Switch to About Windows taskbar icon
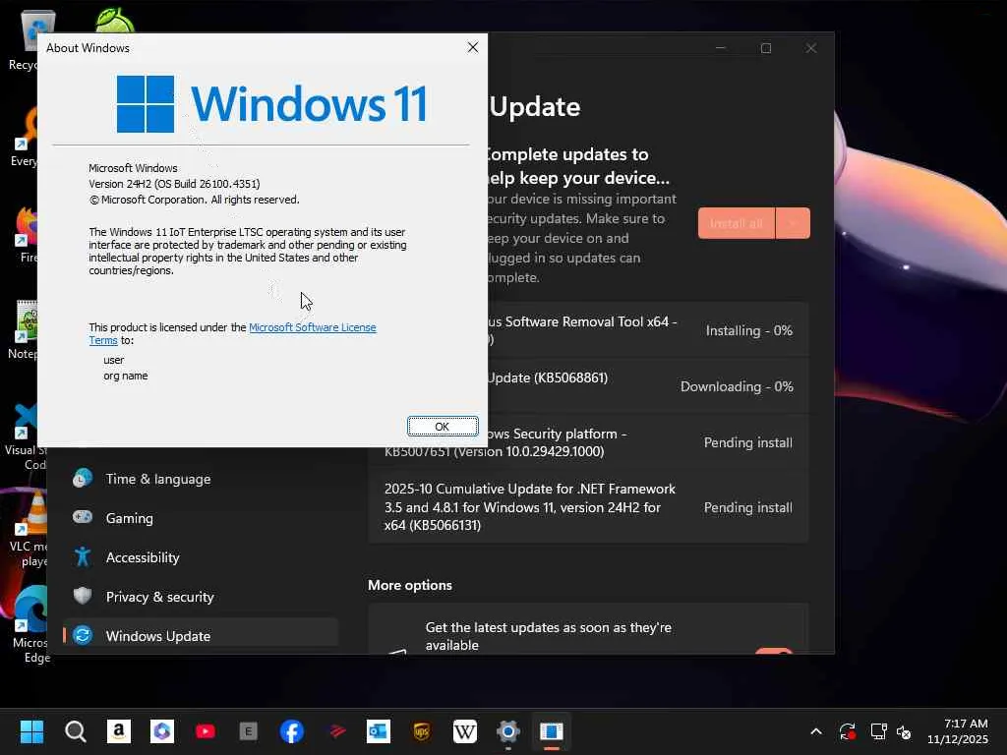The image size is (1007, 755). pyautogui.click(x=552, y=731)
